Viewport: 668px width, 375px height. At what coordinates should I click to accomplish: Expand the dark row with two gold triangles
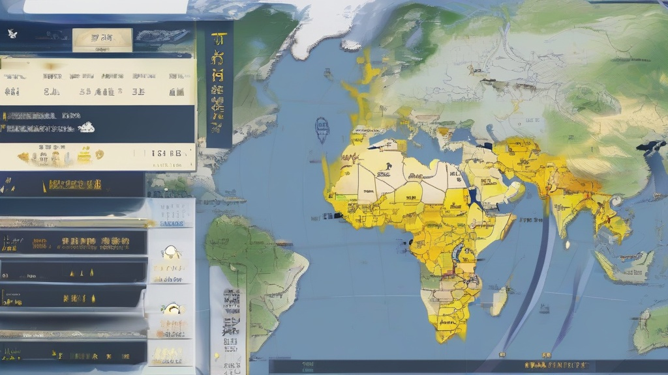(x=73, y=271)
